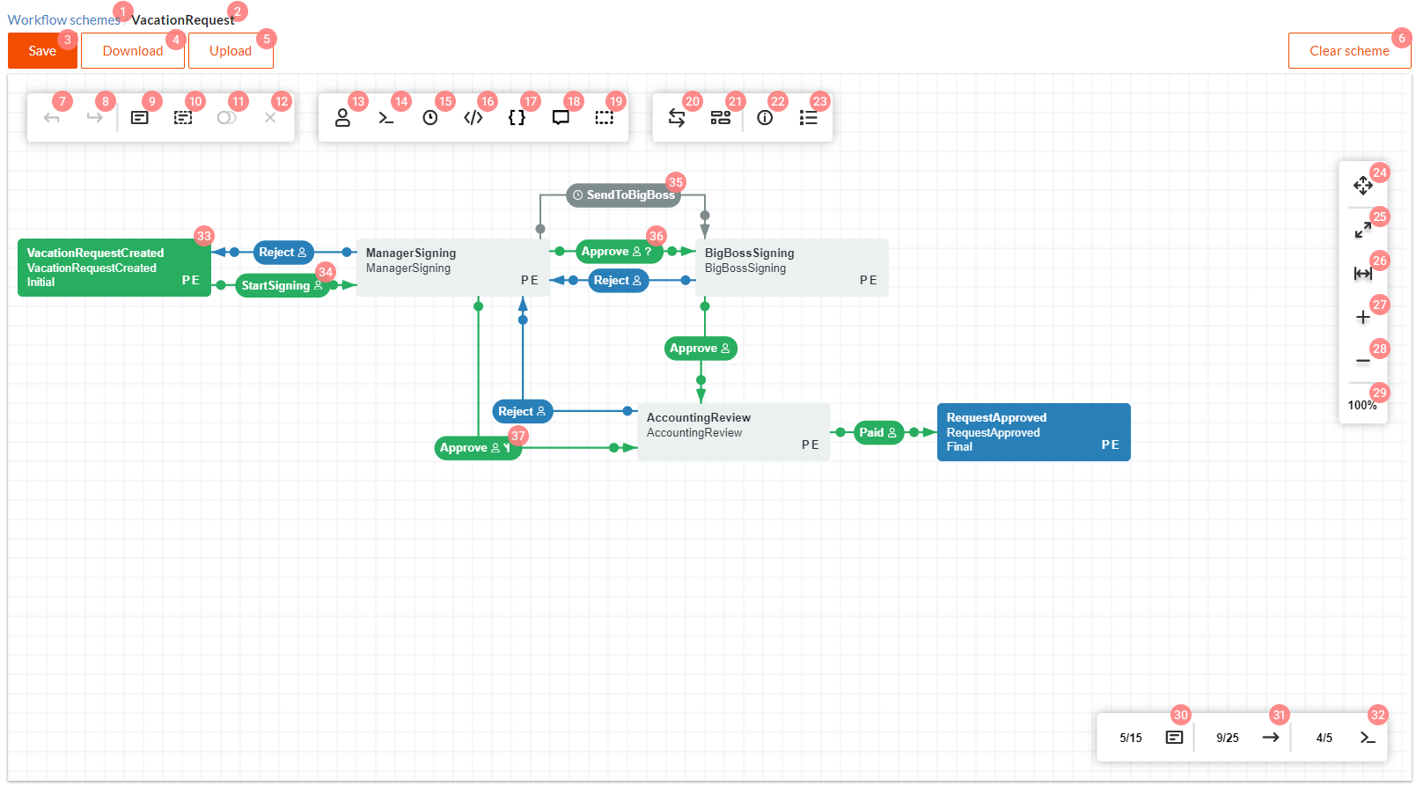The height and width of the screenshot is (794, 1416).
Task: Select Reject transition from BigBossSigning to ManagerSigning
Action: point(618,281)
